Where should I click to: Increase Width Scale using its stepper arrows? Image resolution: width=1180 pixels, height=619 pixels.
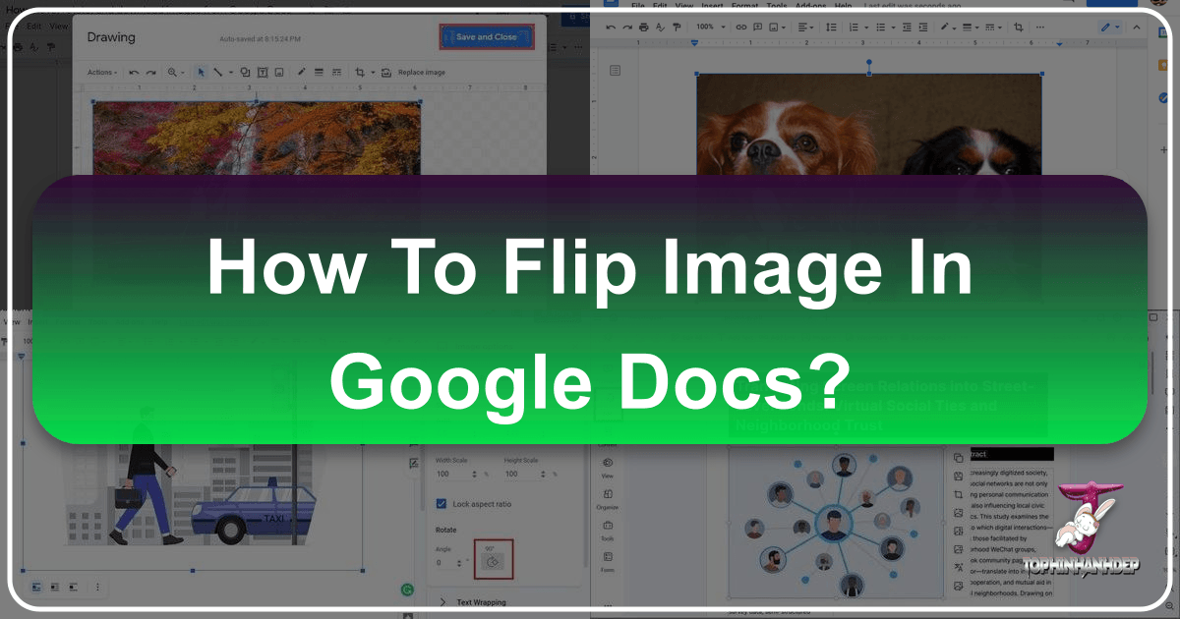click(x=473, y=472)
